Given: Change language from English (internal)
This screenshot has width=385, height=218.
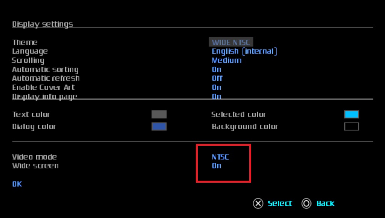Looking at the screenshot, I should [244, 51].
